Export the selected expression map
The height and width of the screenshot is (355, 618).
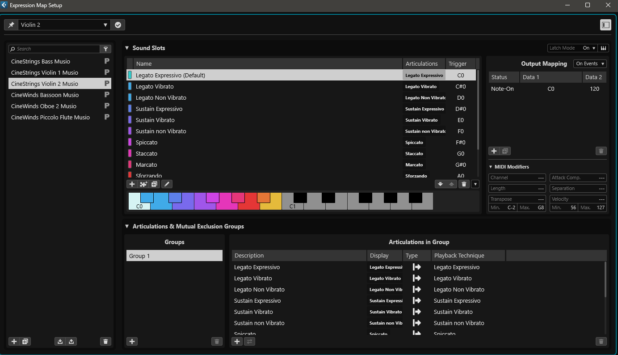point(71,342)
